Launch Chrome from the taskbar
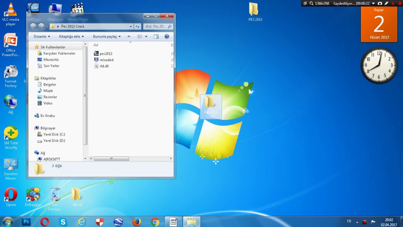Screen dimensions: 403x227 tap(155, 222)
